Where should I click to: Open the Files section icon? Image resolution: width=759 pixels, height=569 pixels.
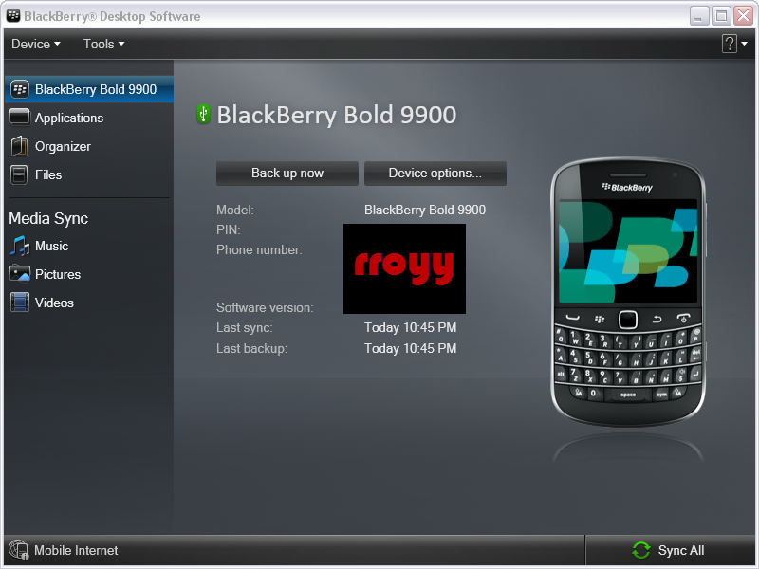coord(21,174)
